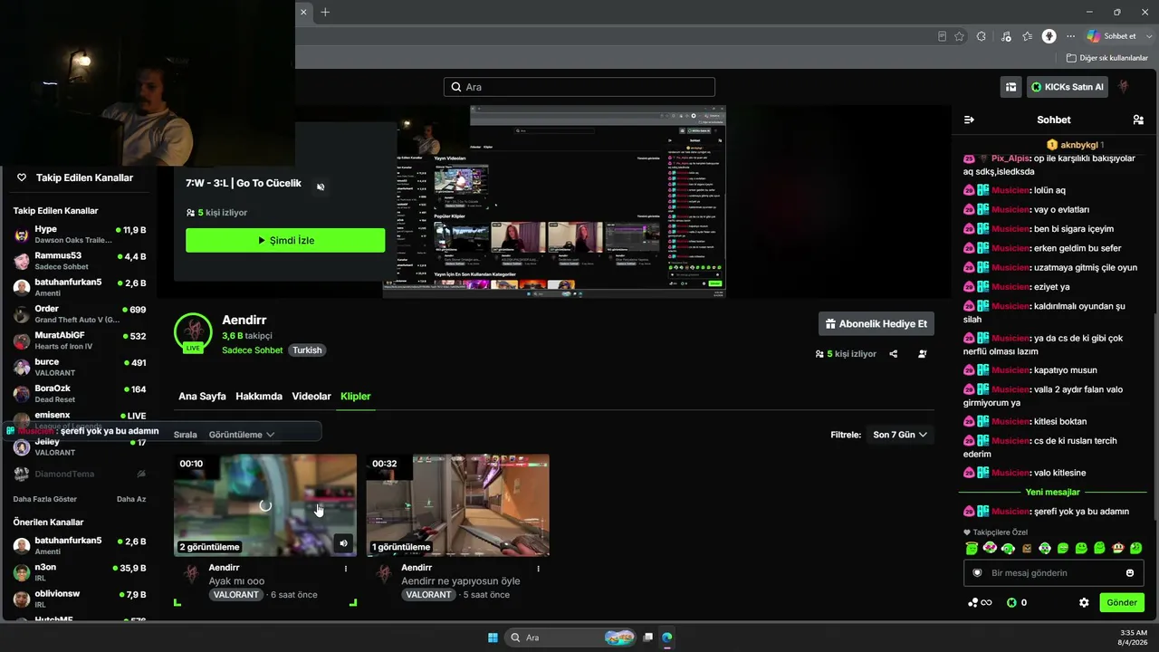Open the 'Diğer sık kullanılanlar' bookmarks folder
The height and width of the screenshot is (652, 1159).
(1106, 58)
